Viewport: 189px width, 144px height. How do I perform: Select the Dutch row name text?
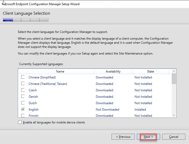(33, 103)
